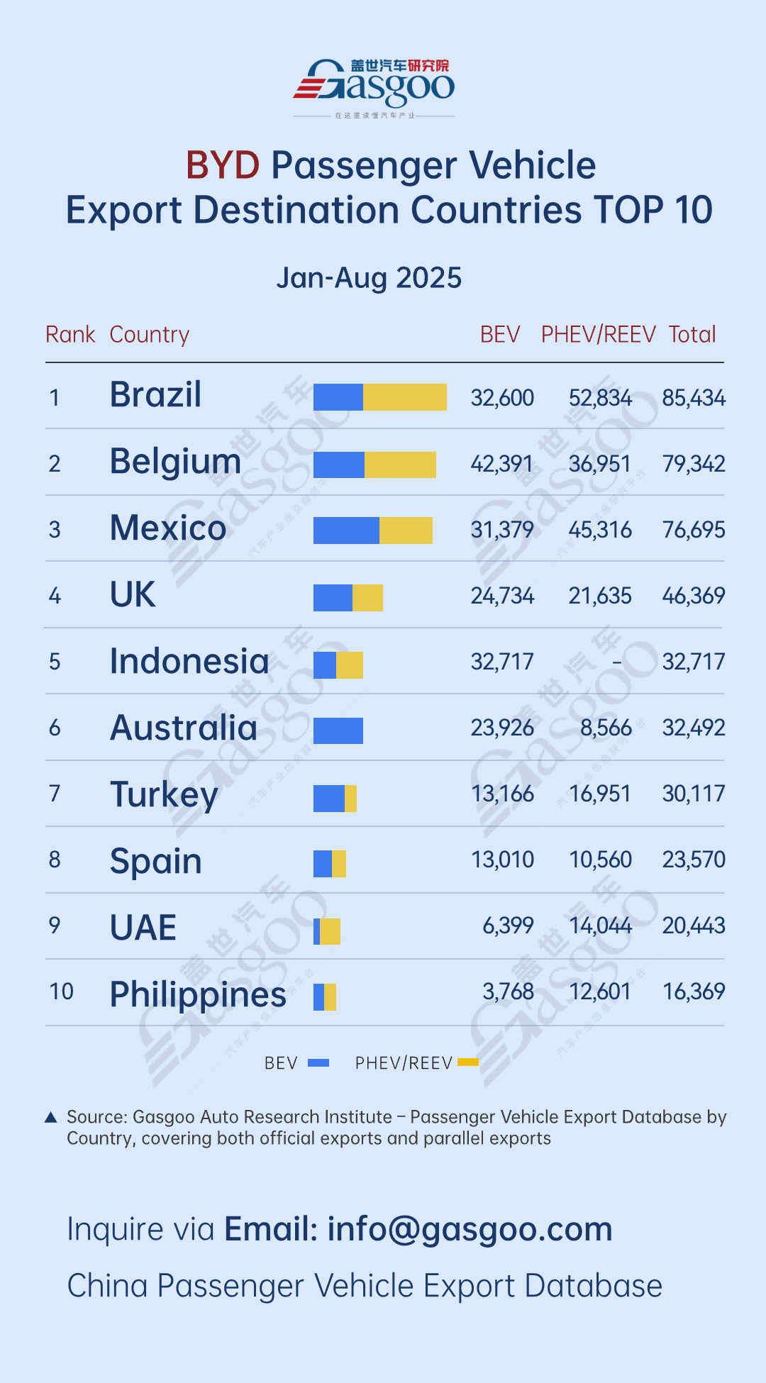Select the Total column header
The width and height of the screenshot is (766, 1383).
692,335
